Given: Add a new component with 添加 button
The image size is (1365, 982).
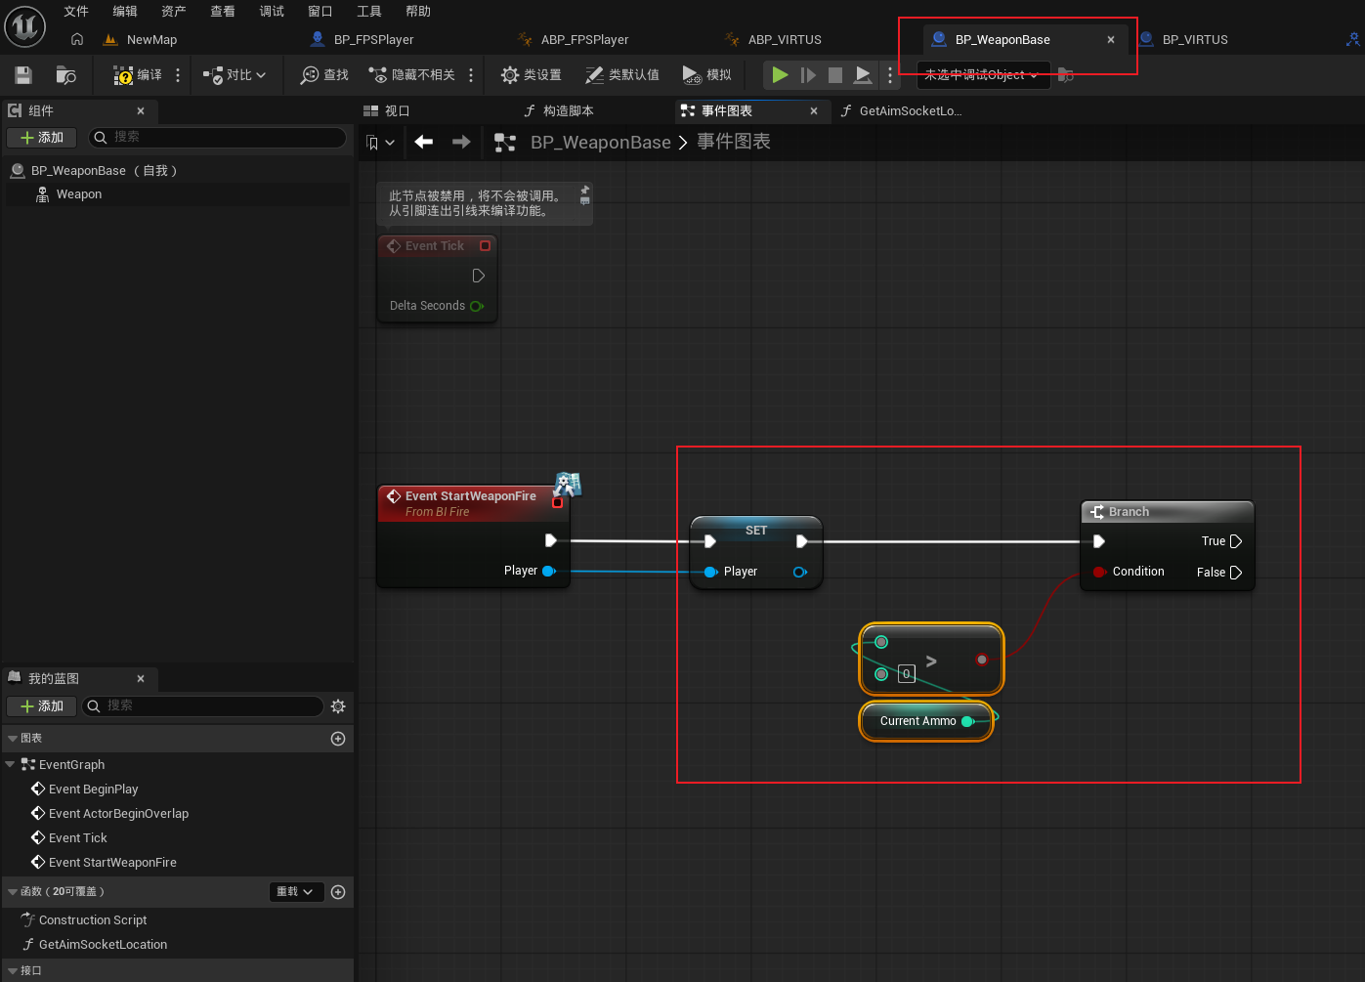Looking at the screenshot, I should (x=42, y=138).
